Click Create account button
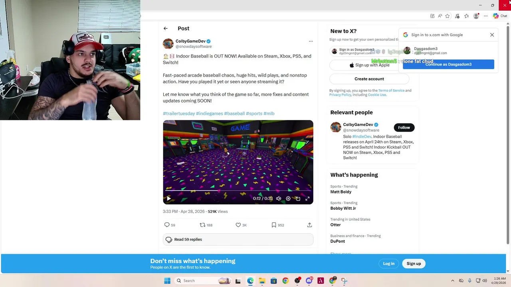 point(369,79)
